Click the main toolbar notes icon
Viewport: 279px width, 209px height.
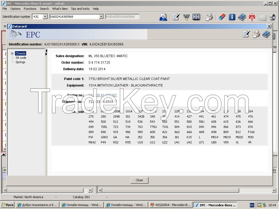click(176, 17)
